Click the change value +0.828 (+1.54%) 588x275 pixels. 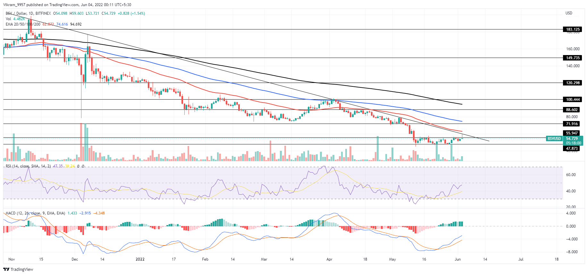131,13
